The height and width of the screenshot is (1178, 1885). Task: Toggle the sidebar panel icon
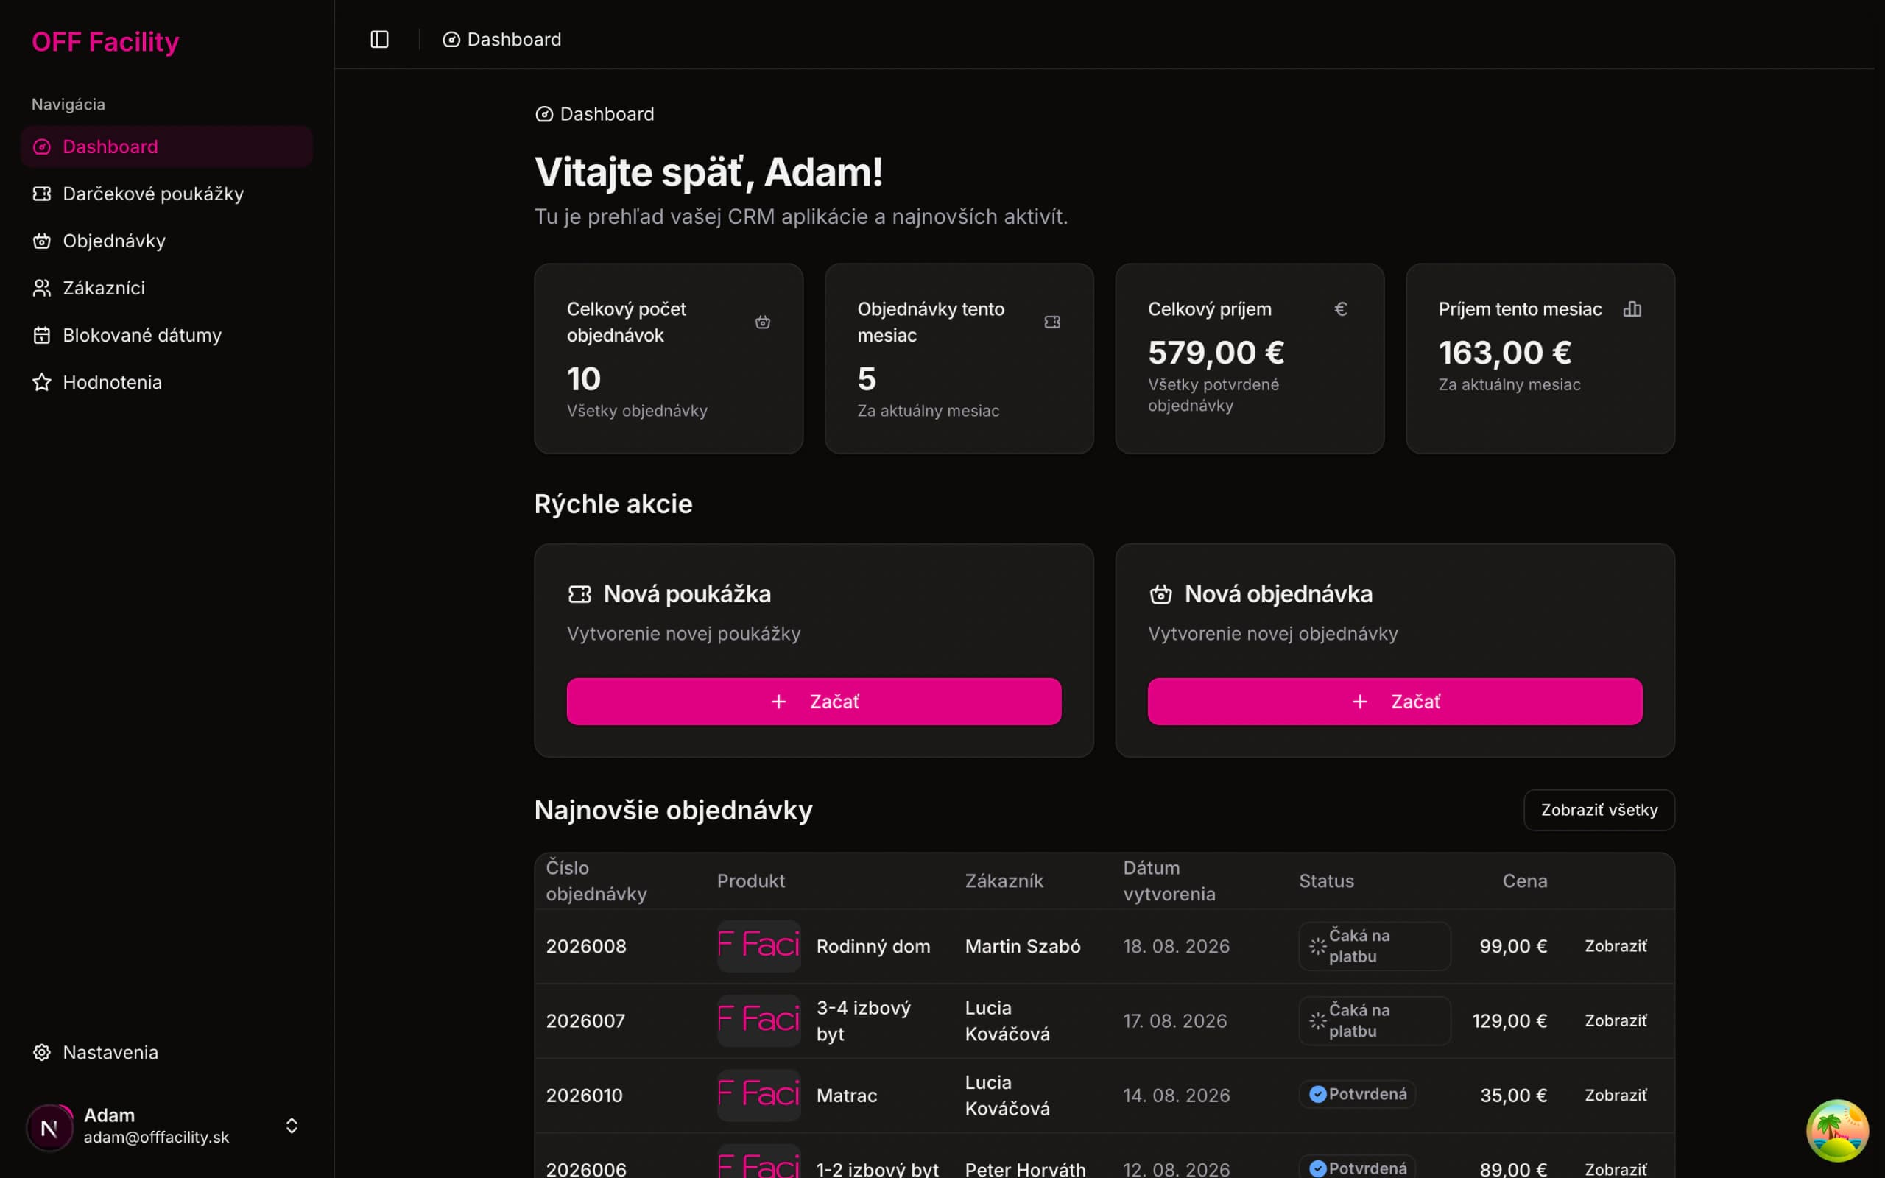tap(379, 40)
